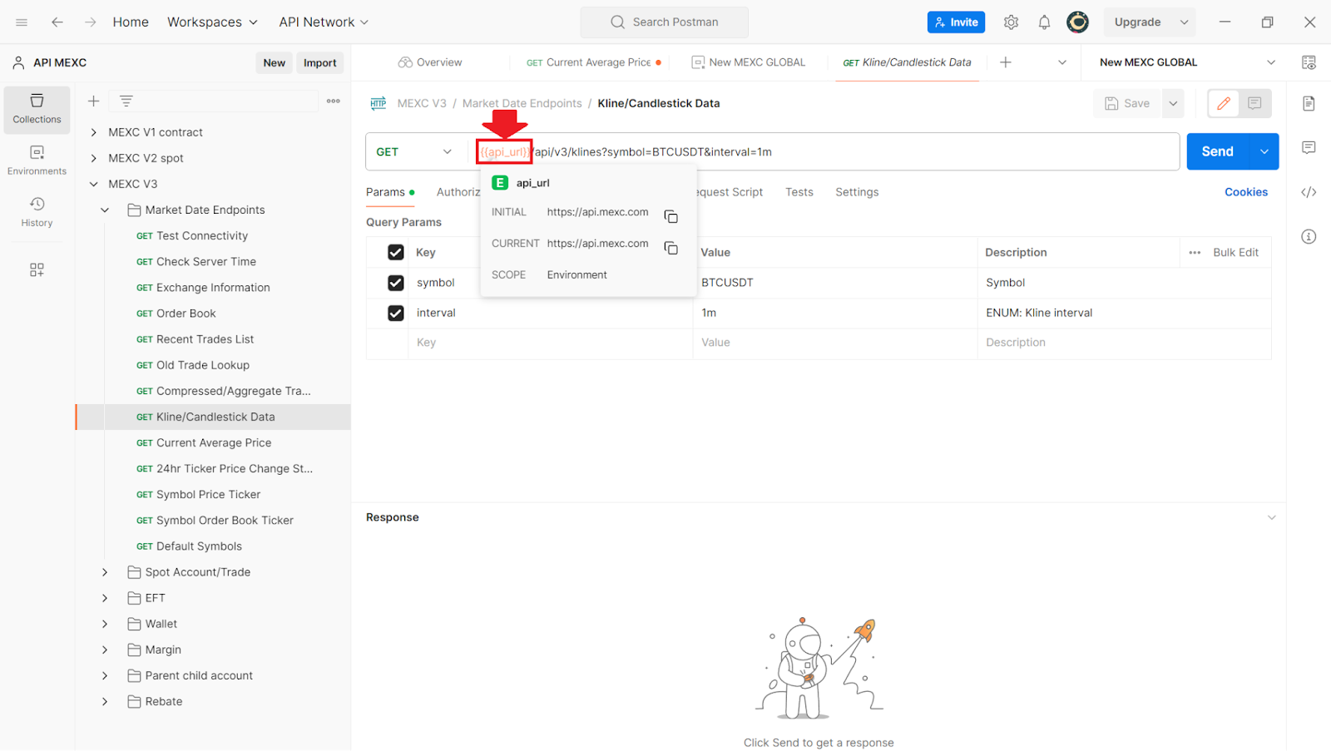This screenshot has width=1331, height=751.
Task: Switch to edit mode pencil icon
Action: click(1224, 103)
